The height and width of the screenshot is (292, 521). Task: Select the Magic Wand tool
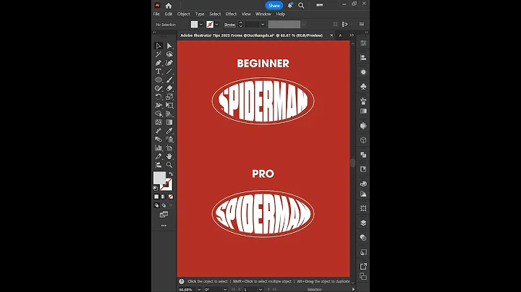[158, 54]
